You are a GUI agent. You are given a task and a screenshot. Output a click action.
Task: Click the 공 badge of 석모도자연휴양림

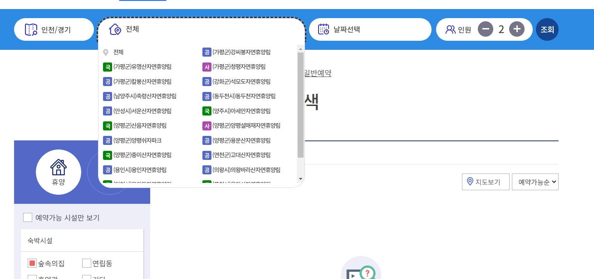207,82
